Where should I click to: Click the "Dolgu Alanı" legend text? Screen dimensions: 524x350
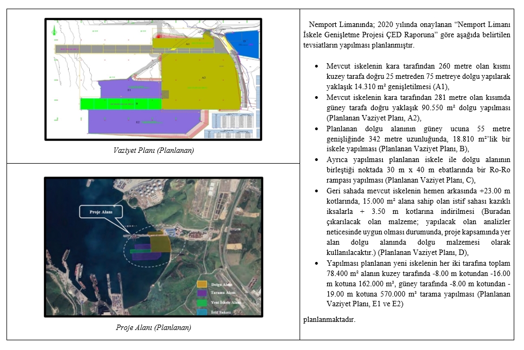click(x=221, y=285)
